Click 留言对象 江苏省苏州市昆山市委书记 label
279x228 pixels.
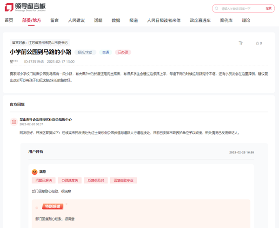(40, 42)
